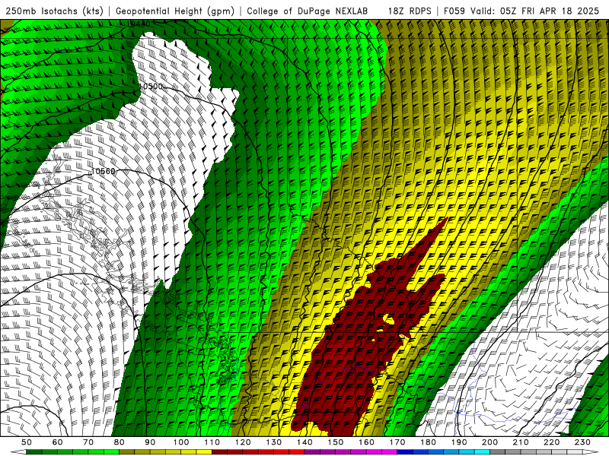The height and width of the screenshot is (456, 609).
Task: Select the dark blue swatch starting at 170
Action: pyautogui.click(x=405, y=452)
